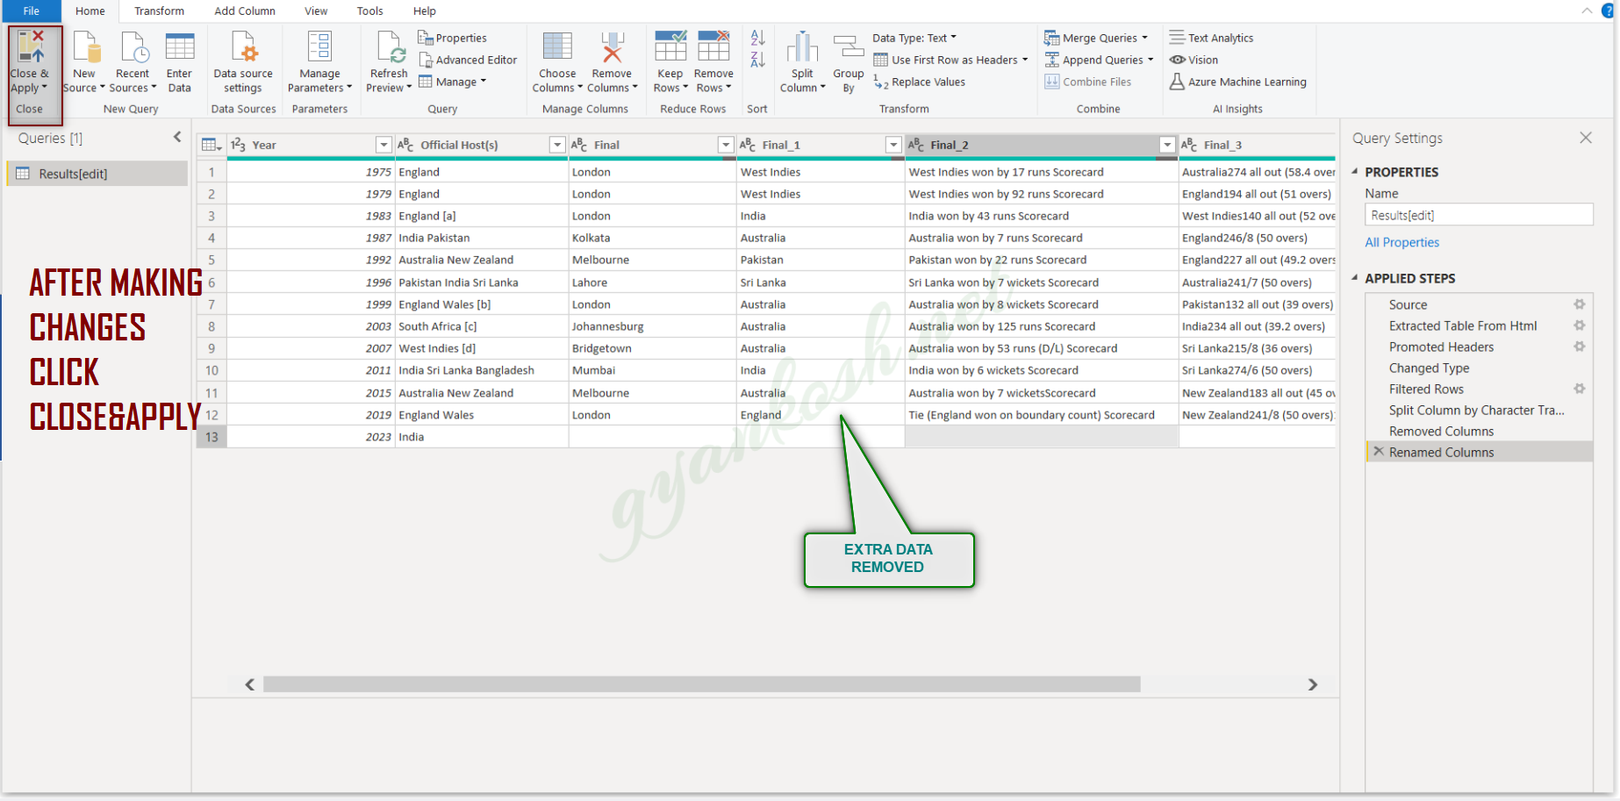Open Final_1 column filter dropdown

(x=893, y=145)
